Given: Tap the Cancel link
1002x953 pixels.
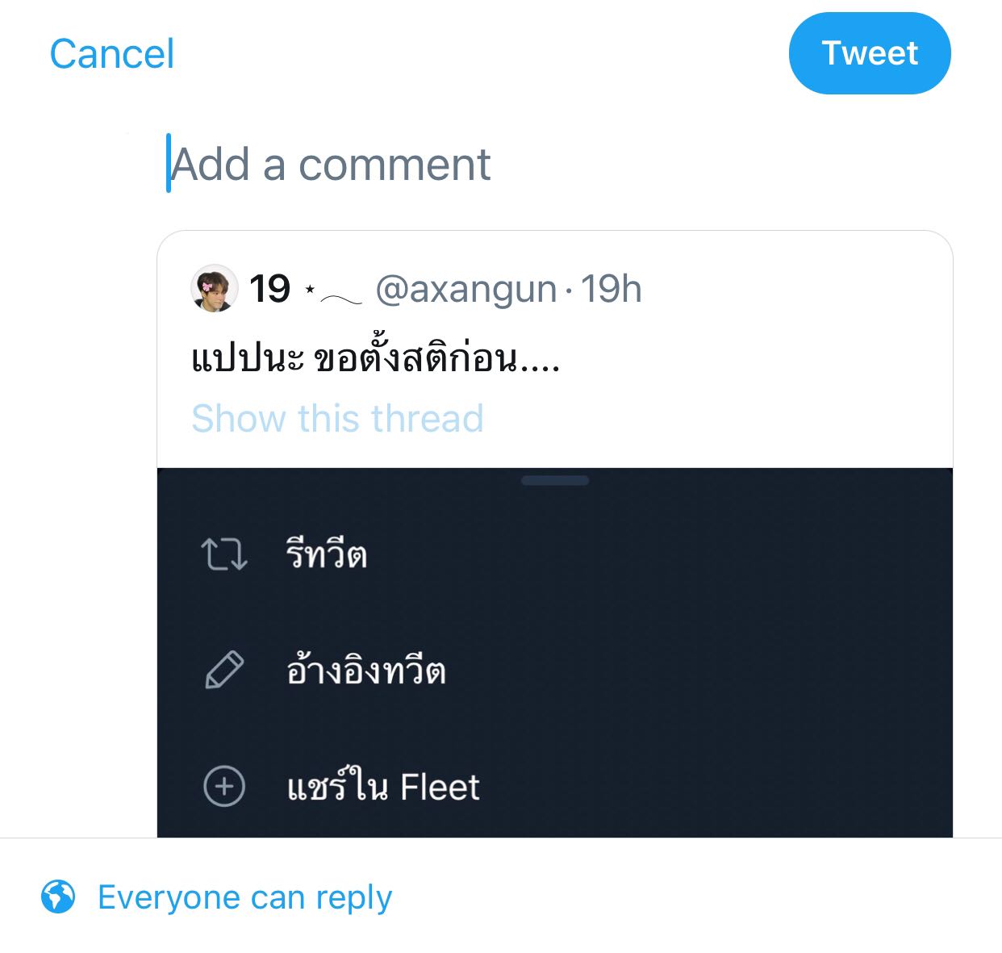Looking at the screenshot, I should [x=111, y=54].
